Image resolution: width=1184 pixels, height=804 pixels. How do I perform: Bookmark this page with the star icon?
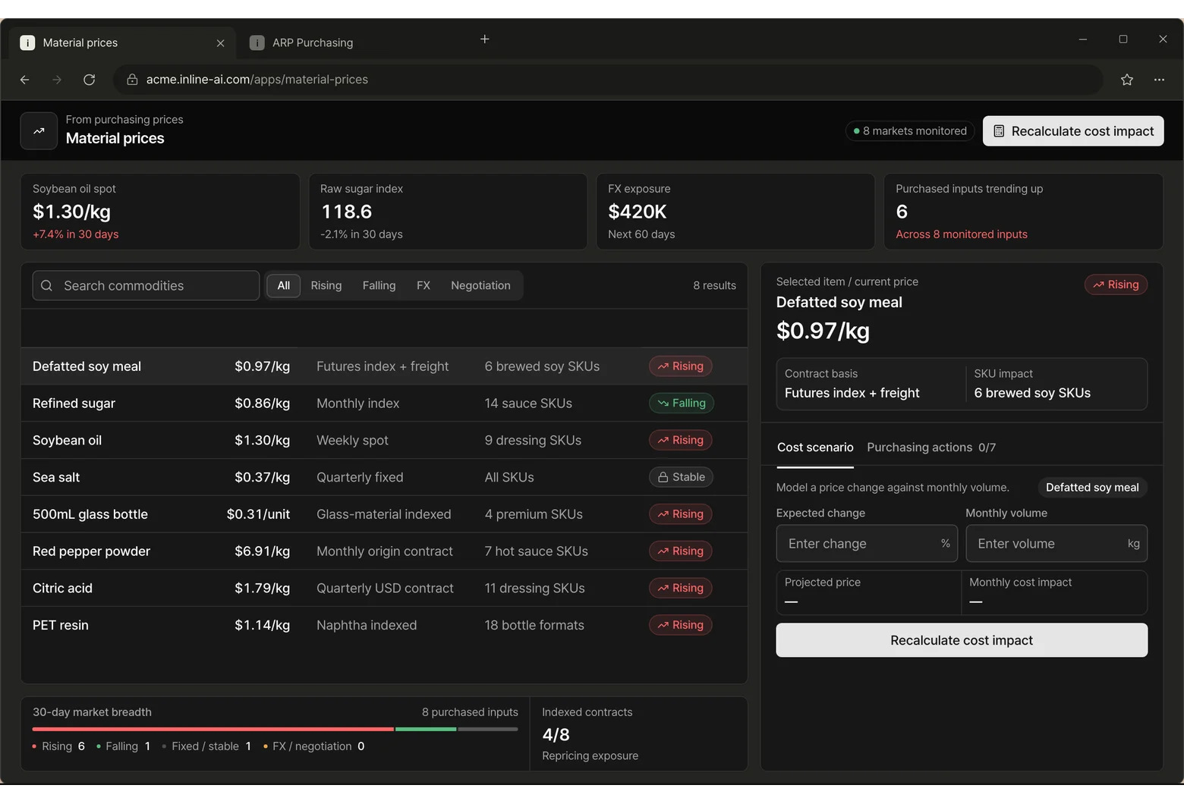[x=1127, y=80]
